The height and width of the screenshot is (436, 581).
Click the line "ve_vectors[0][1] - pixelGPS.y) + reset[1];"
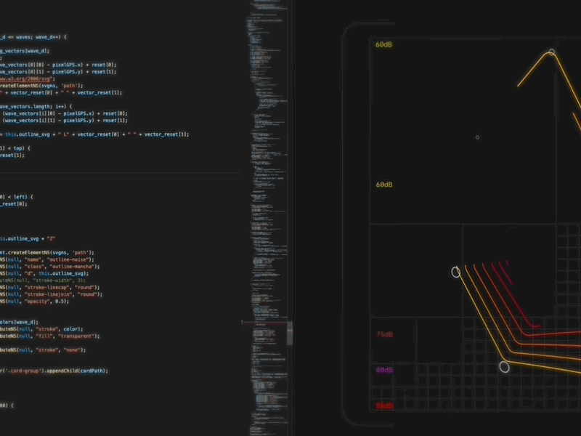(x=58, y=71)
